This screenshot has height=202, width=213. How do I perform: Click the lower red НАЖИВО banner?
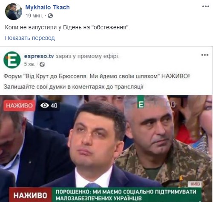pos(30,195)
